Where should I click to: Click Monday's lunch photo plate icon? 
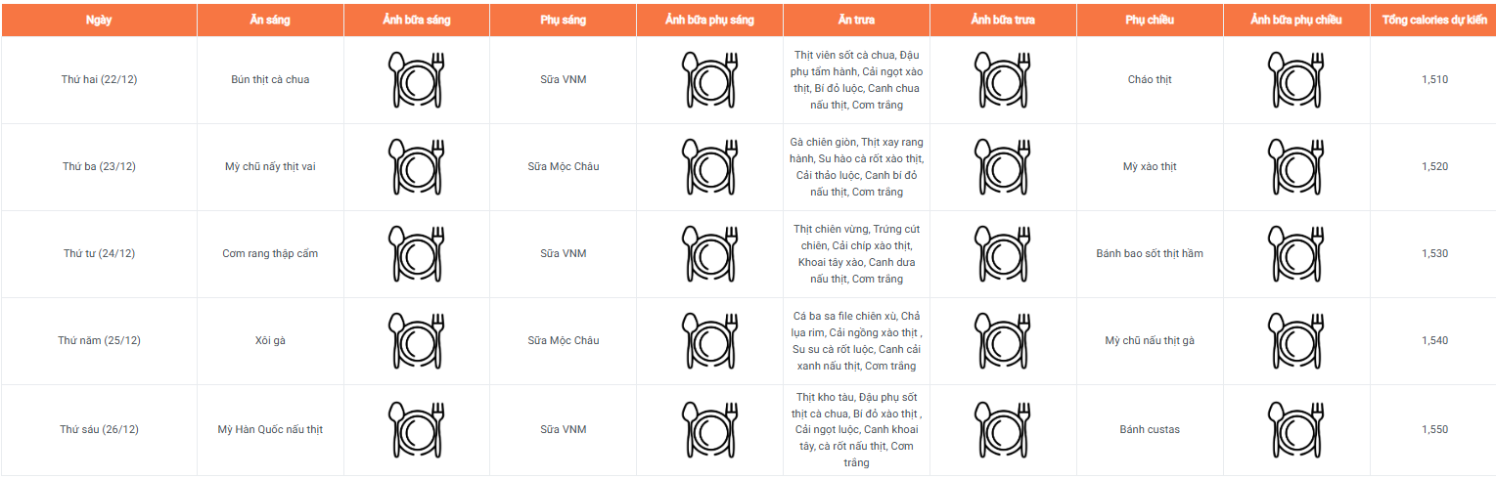[1003, 79]
